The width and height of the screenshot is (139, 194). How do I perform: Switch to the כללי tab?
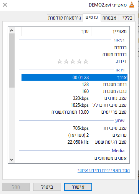click(x=127, y=18)
